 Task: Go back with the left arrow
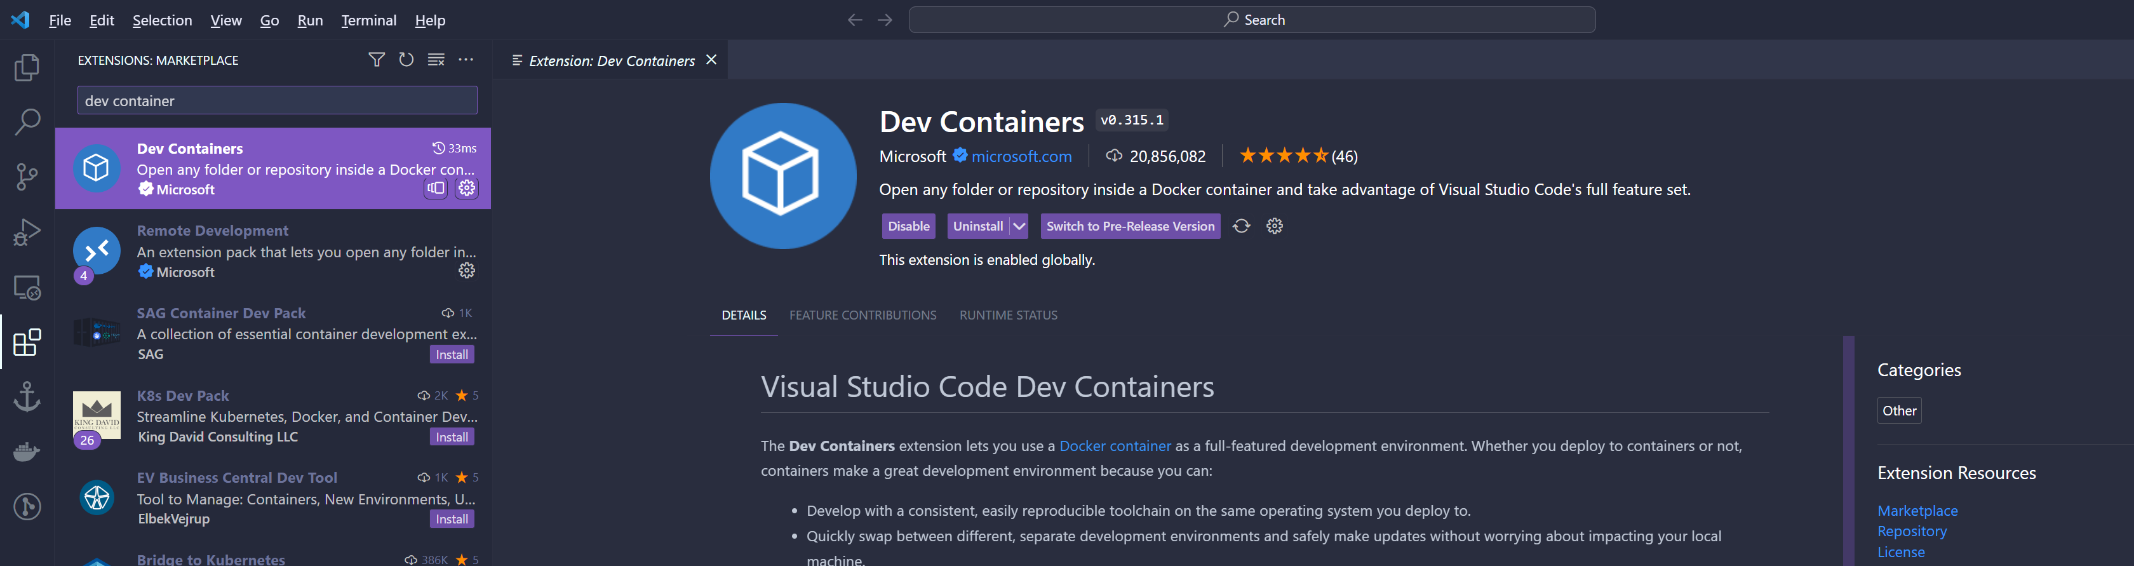pos(855,20)
